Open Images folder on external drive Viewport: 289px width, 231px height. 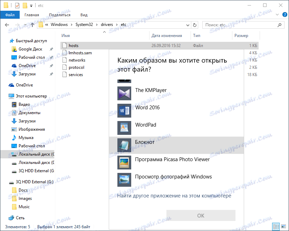pyautogui.click(x=25, y=198)
